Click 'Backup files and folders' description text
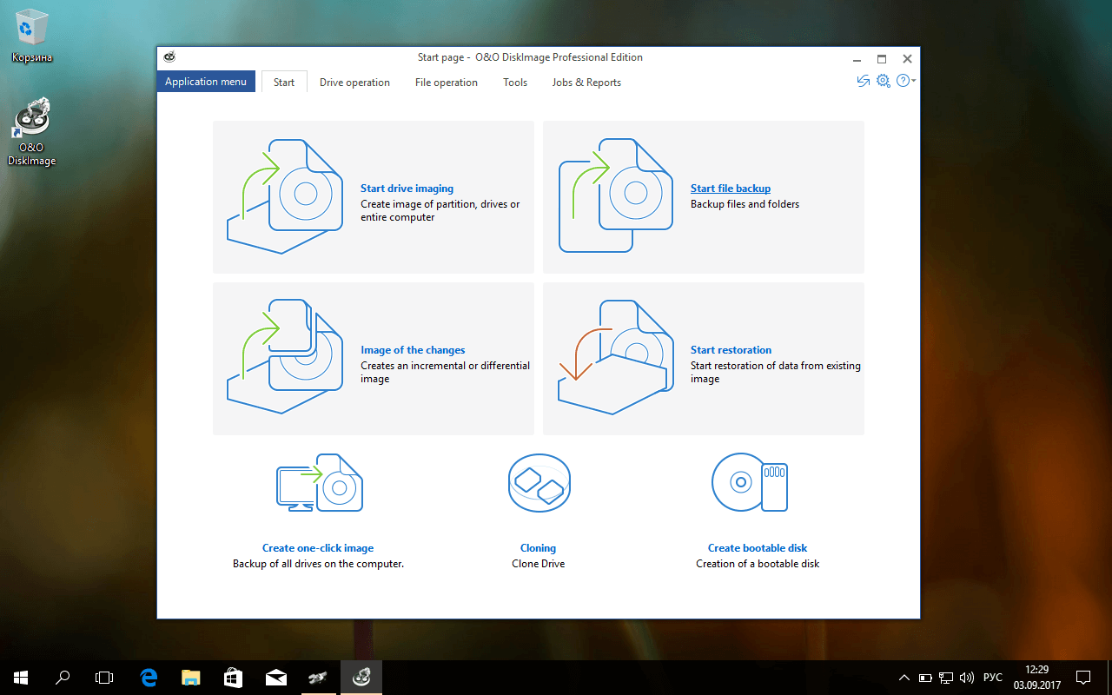1112x695 pixels. coord(745,204)
